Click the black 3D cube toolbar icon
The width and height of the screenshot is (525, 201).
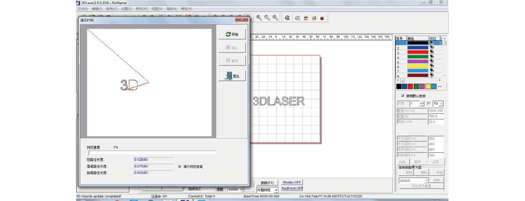coord(287,18)
